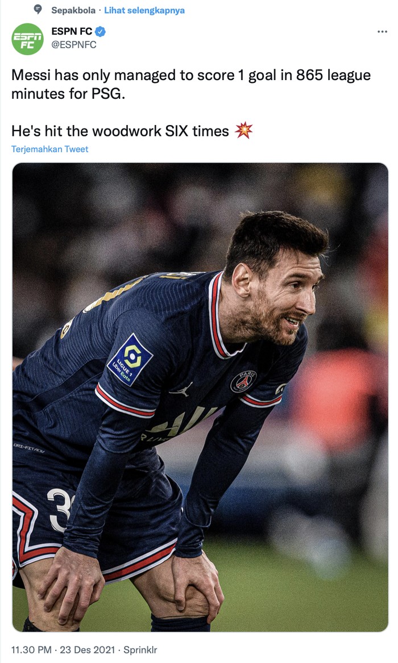This screenshot has width=398, height=663.
Task: Click the PSG crest on the jersey
Action: click(243, 381)
